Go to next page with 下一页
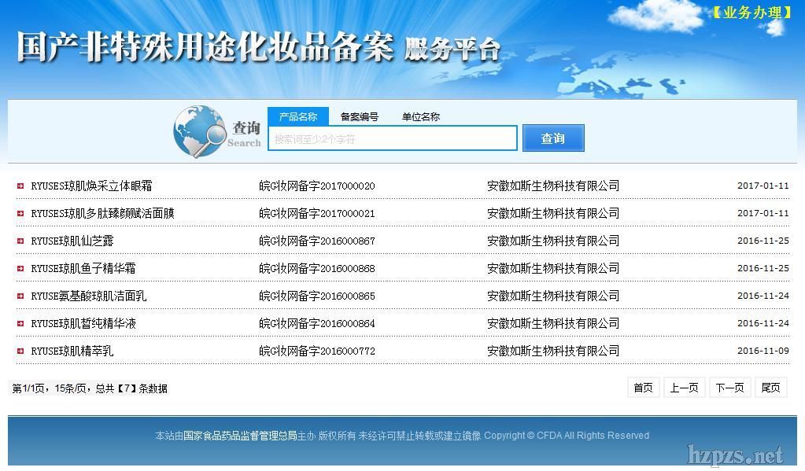Image resolution: width=805 pixels, height=471 pixels. click(x=729, y=388)
